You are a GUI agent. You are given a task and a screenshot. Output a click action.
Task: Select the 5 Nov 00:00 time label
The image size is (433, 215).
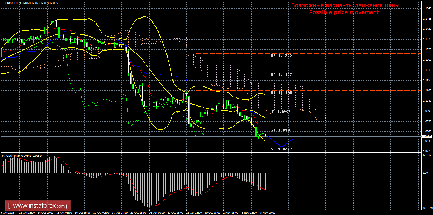[268, 213]
